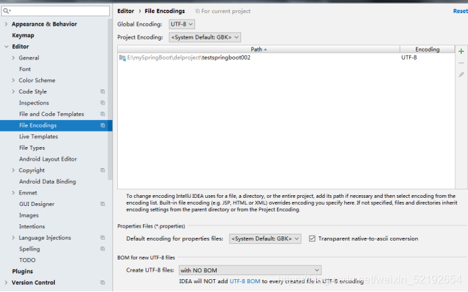Click the minus remove-path icon
Screen dimensions: 468x292
[x=461, y=63]
